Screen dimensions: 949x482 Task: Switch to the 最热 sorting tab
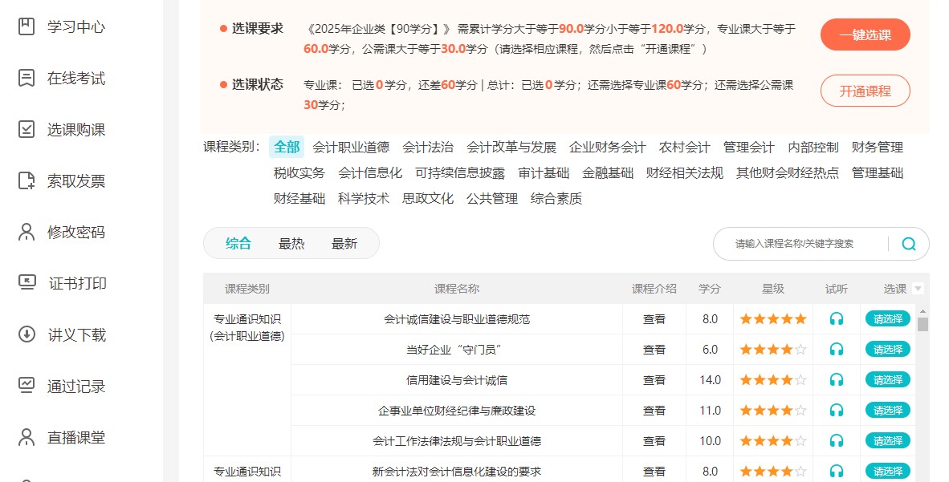[291, 243]
